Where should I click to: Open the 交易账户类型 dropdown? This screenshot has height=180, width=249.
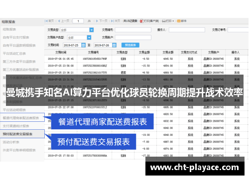(89, 38)
